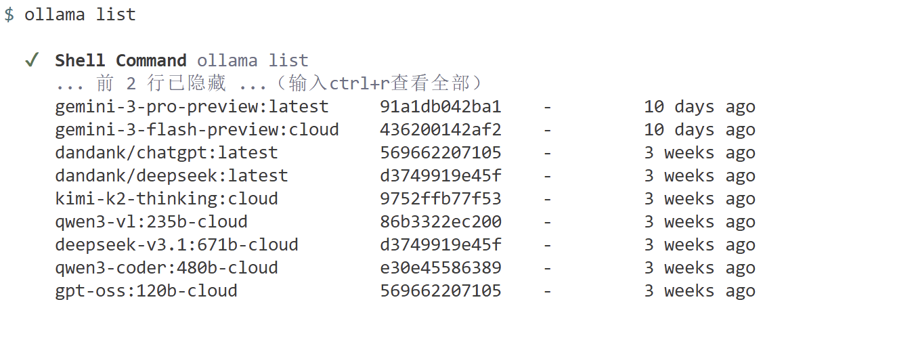The width and height of the screenshot is (916, 348).
Task: Click the dandank/deepseek:latest model entry
Action: pos(171,176)
